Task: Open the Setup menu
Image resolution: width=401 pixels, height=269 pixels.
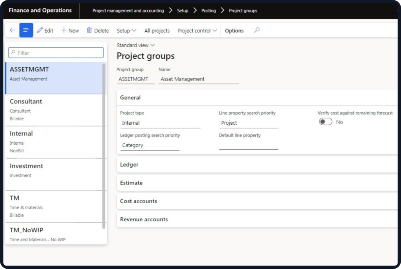Action: [x=126, y=30]
